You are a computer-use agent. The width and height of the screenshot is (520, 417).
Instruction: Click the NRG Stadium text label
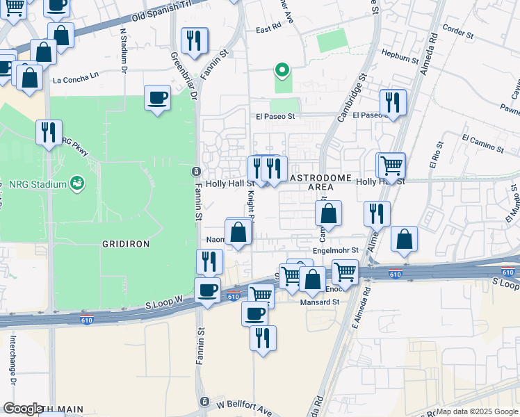pyautogui.click(x=38, y=184)
